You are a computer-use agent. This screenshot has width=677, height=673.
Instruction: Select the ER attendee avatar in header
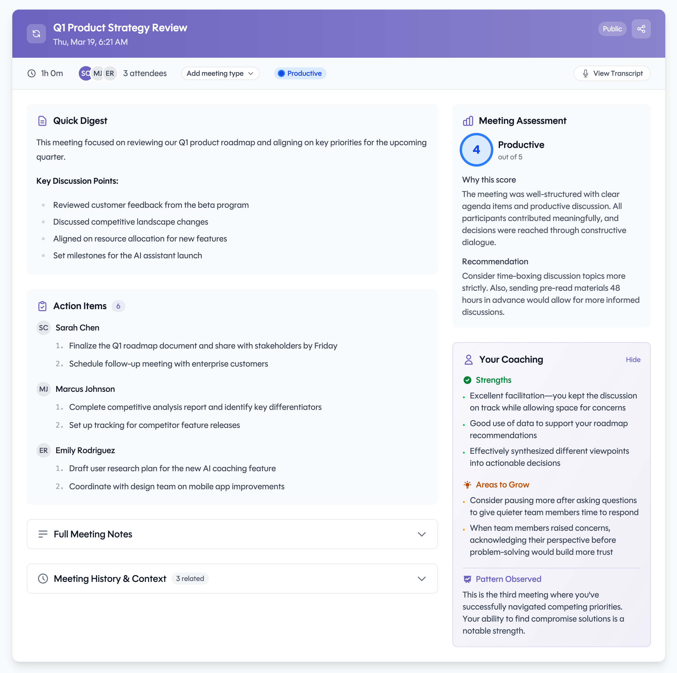coord(110,74)
